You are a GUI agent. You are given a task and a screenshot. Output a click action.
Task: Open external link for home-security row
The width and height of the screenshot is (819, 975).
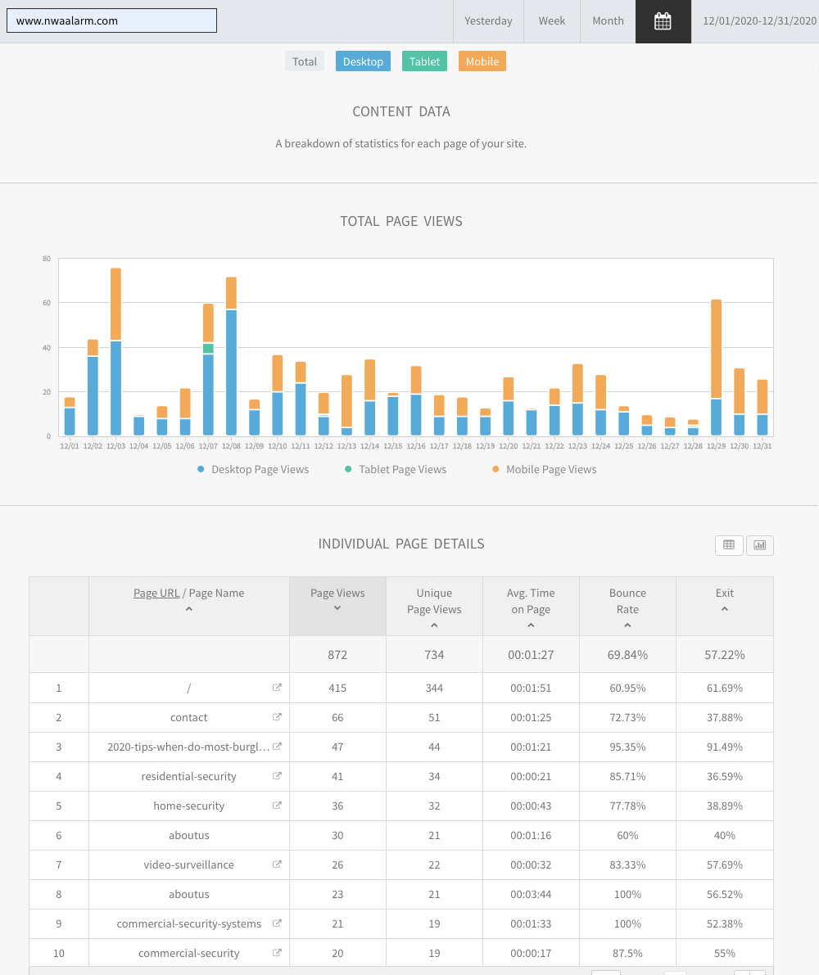click(278, 806)
